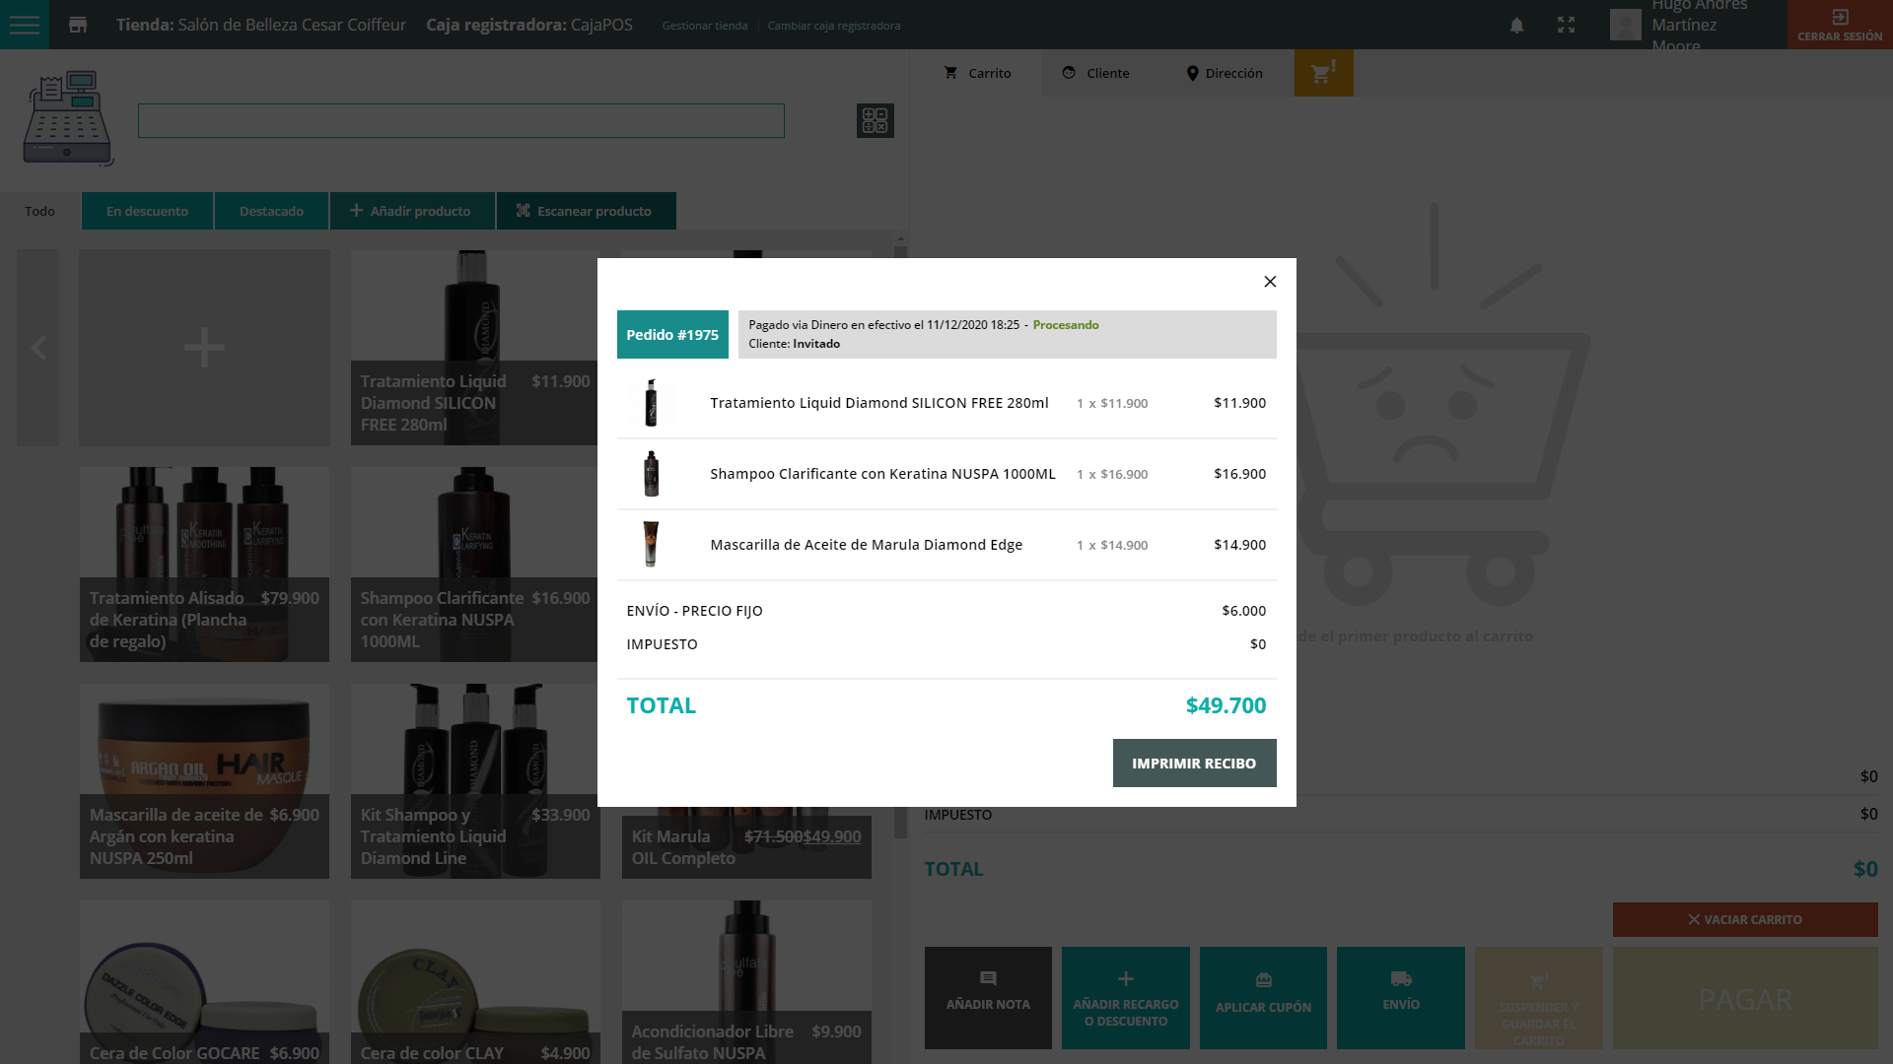Click Añadir Recargo o Descuento button
This screenshot has height=1064, width=1893.
coord(1126,998)
